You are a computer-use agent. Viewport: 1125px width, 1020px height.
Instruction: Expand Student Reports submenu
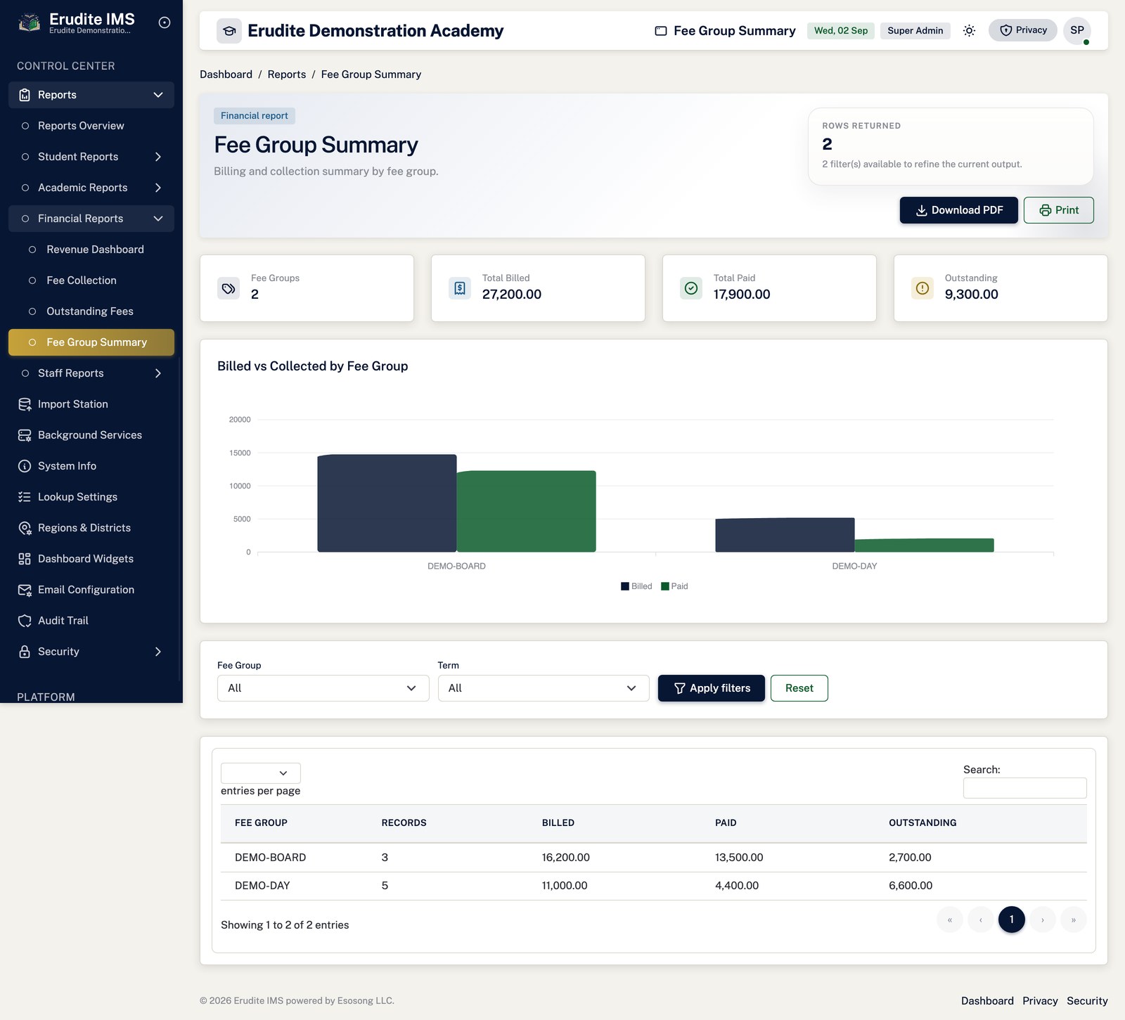[x=158, y=157]
